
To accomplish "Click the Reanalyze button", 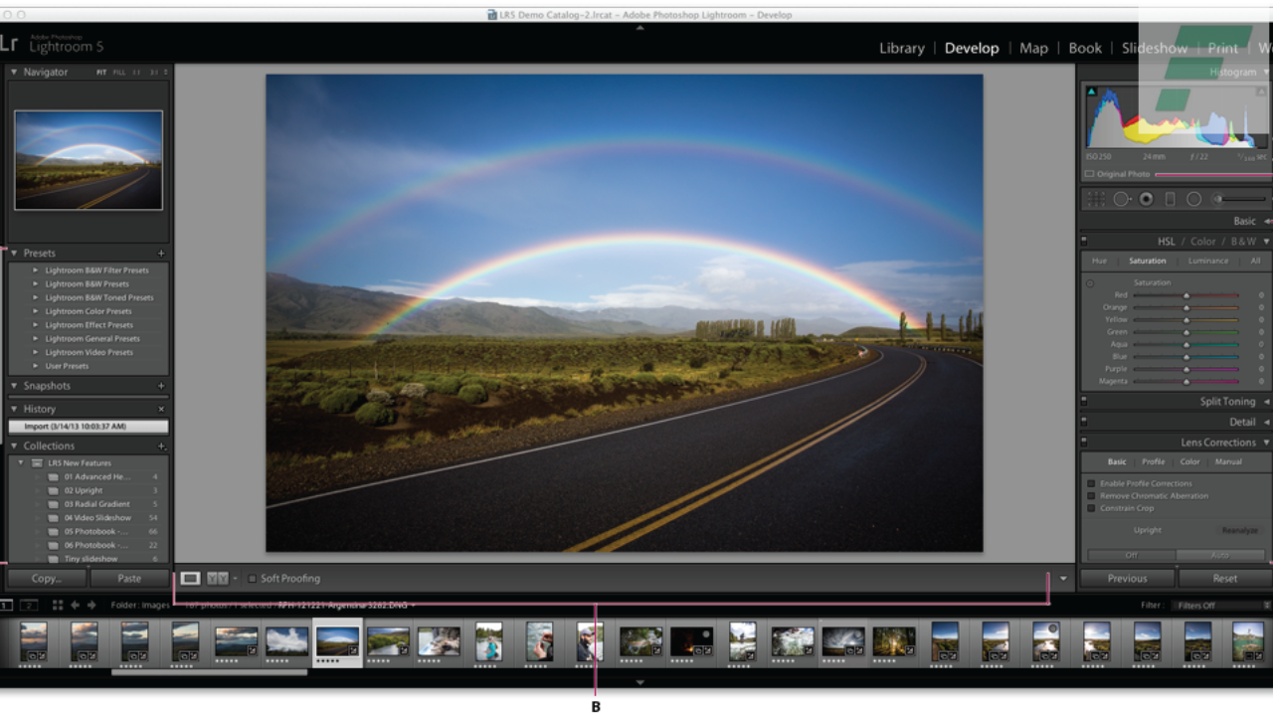I will [1240, 530].
